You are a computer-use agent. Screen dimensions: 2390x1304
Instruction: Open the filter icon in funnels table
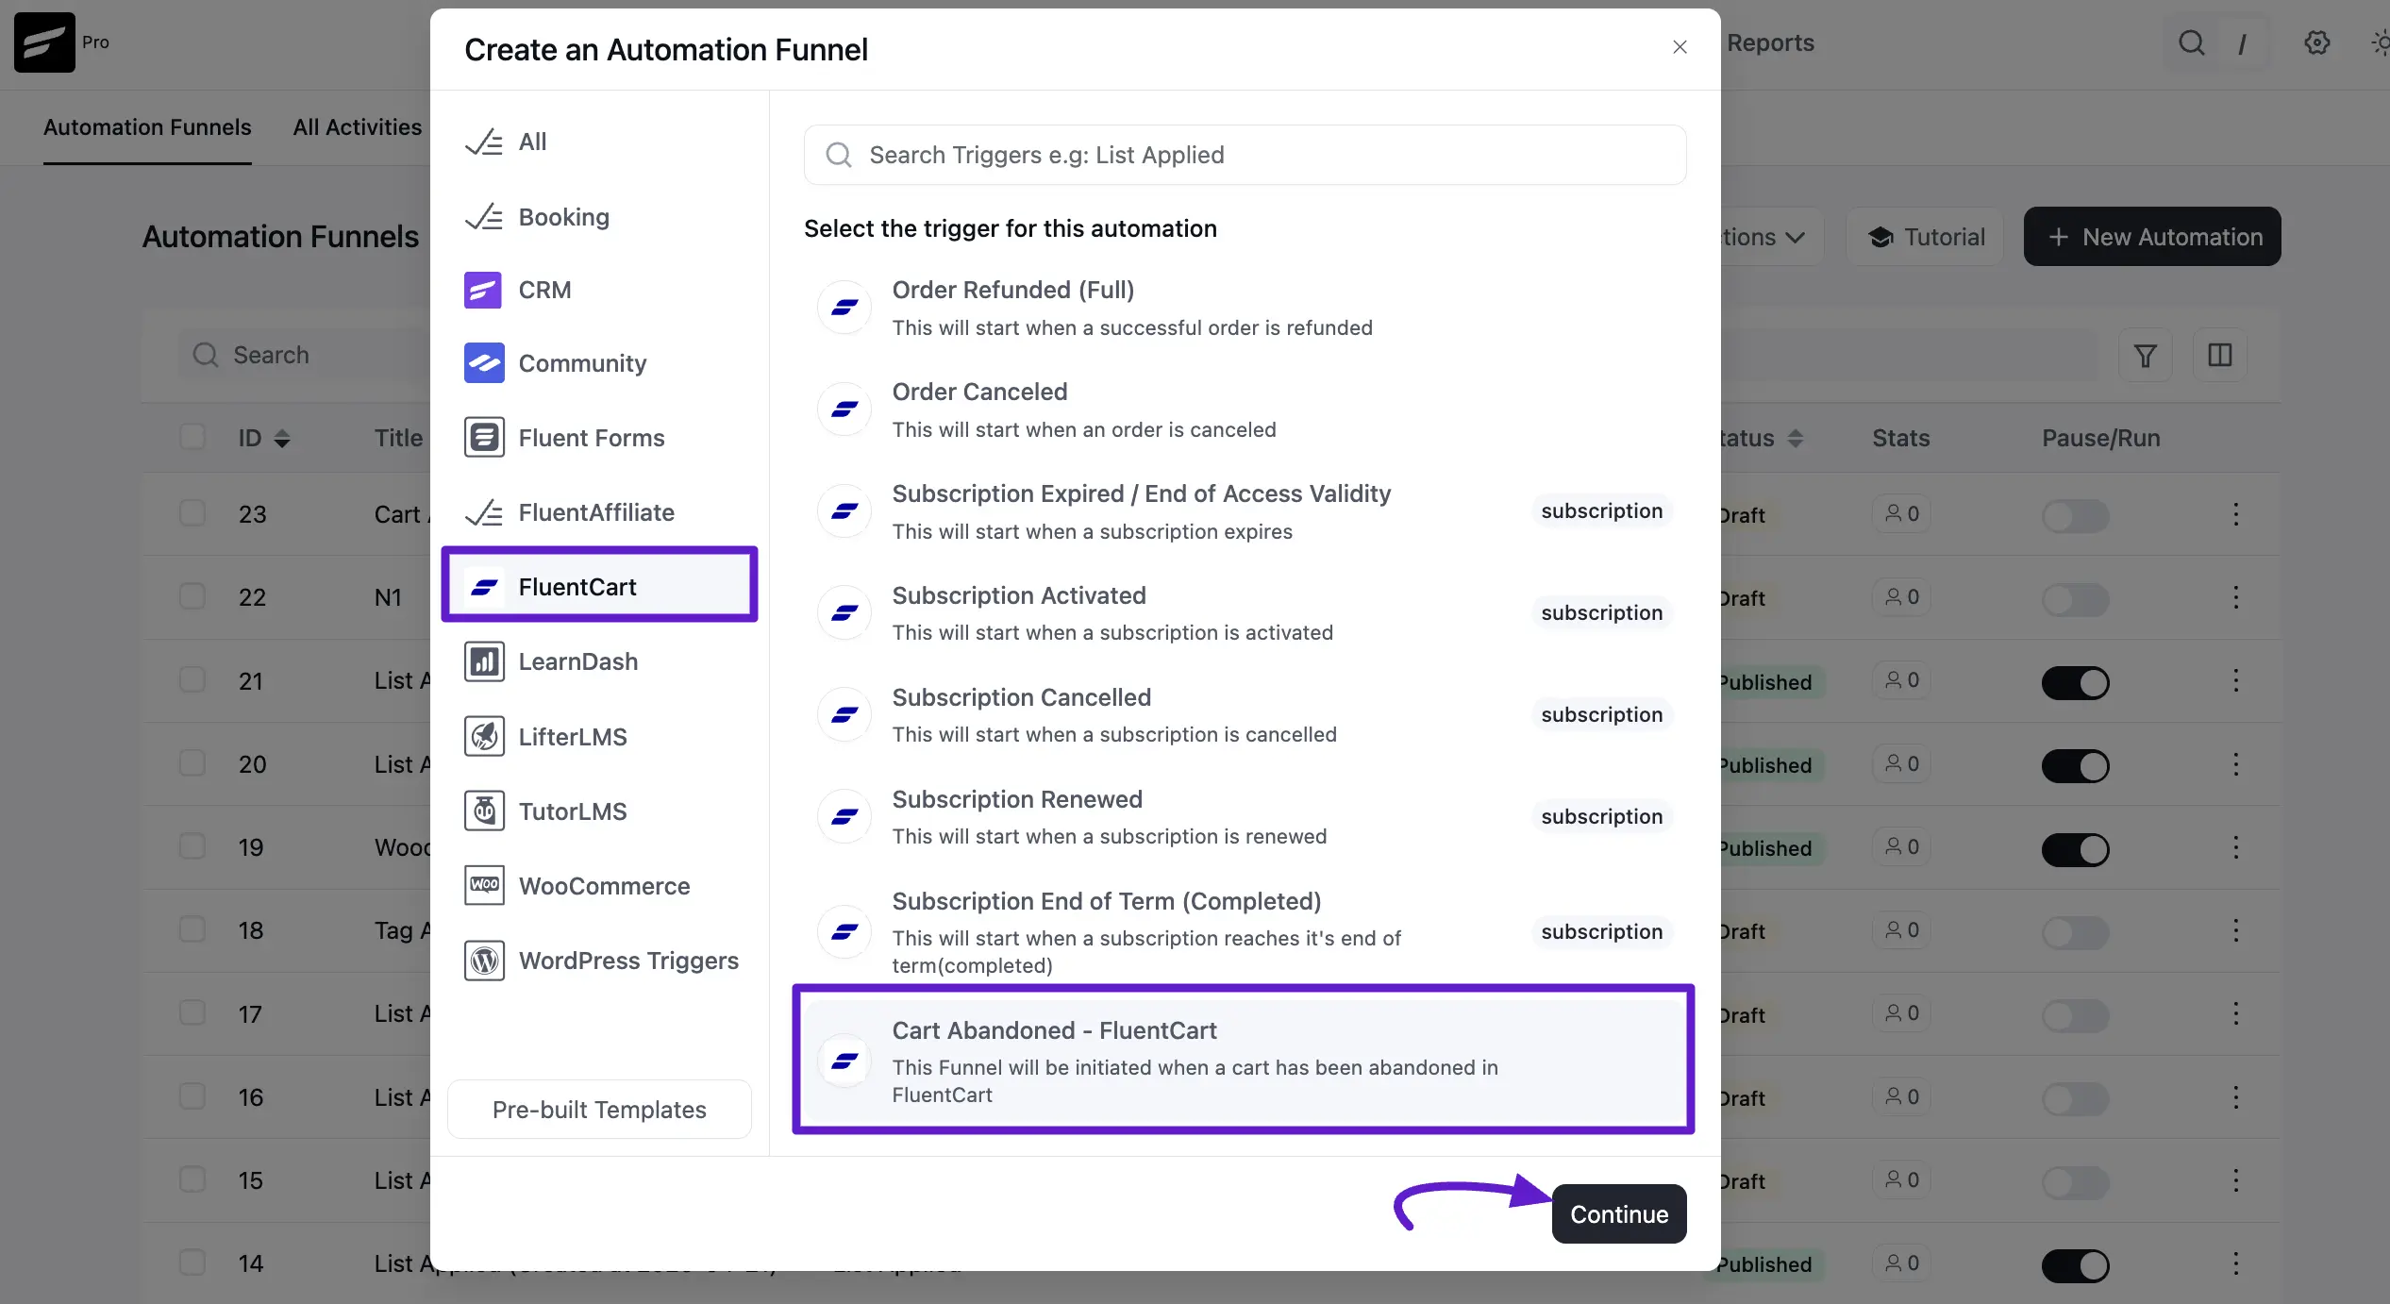2146,355
